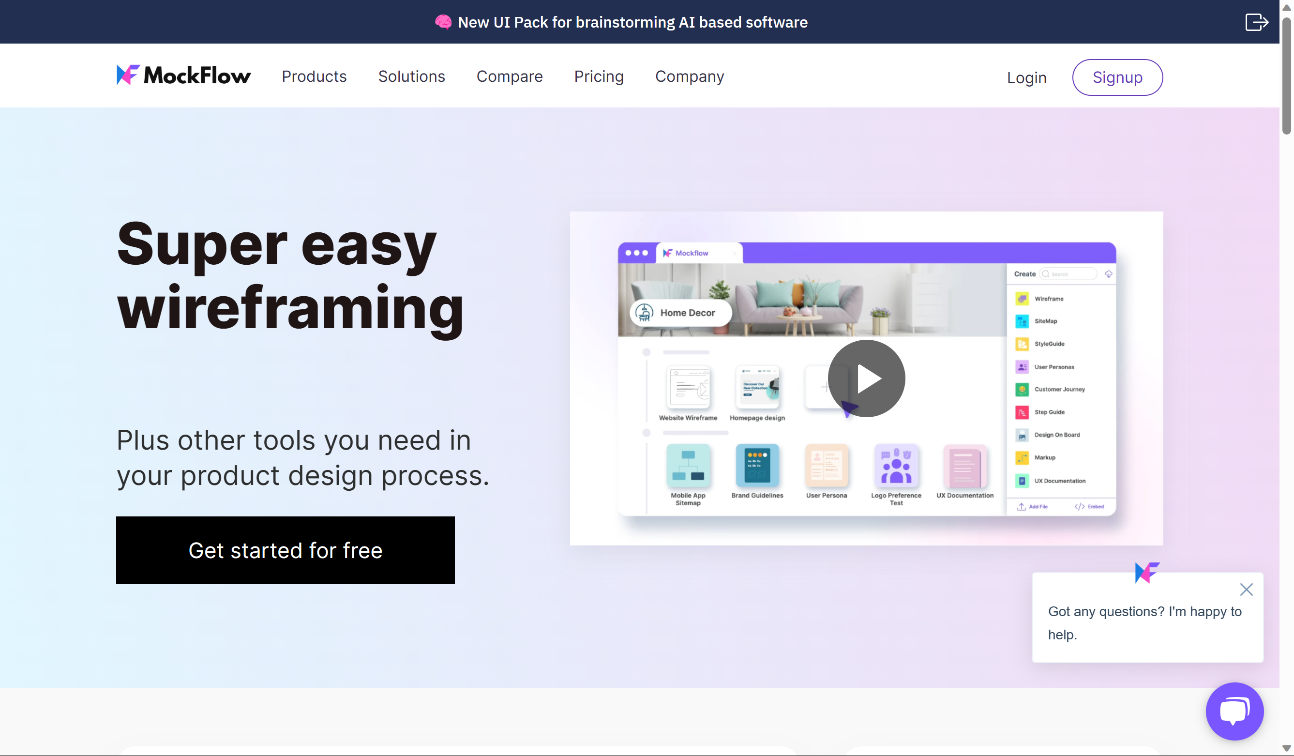Click the UX Documentation icon in Create list
Screen dimensions: 1294x756
(x=1022, y=481)
